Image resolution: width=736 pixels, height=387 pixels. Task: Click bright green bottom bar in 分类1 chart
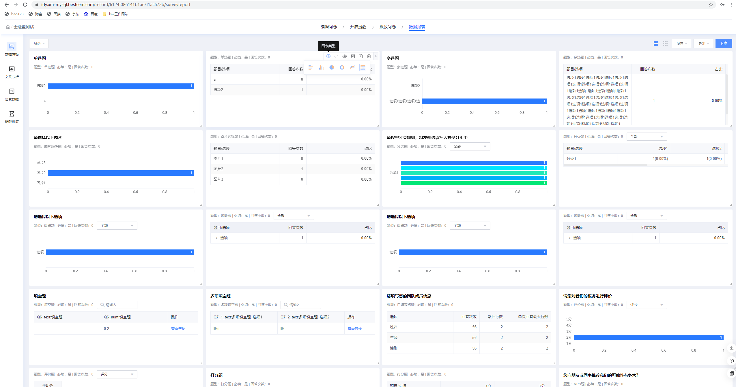click(x=474, y=183)
